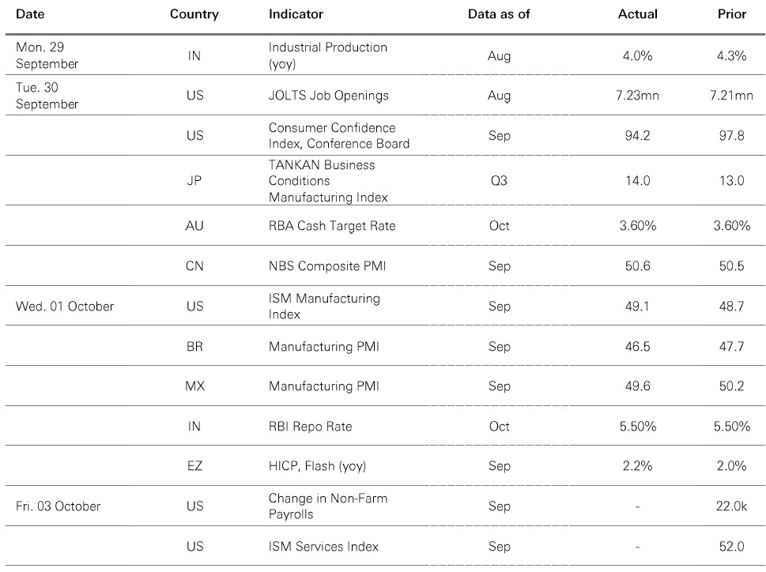This screenshot has width=766, height=572.
Task: Click the Consumer Confidence Index indicator
Action: tap(339, 135)
